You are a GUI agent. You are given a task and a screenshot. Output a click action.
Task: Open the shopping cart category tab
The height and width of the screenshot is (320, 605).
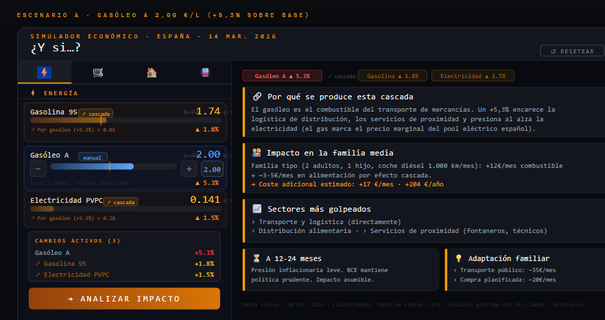click(98, 73)
